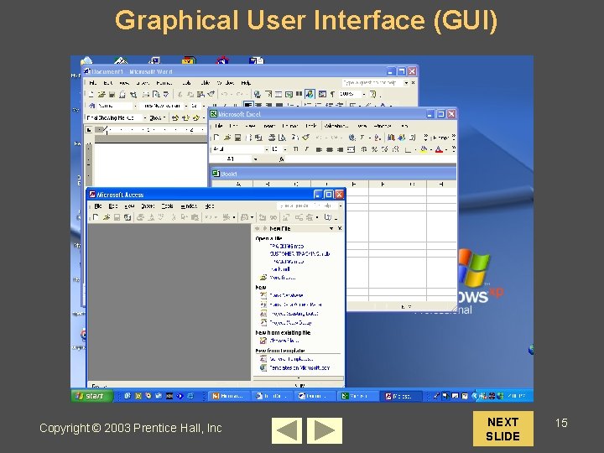Open Show dropdown in Word reviewing toolbar
Viewport: 604px width, 453px height.
click(157, 118)
